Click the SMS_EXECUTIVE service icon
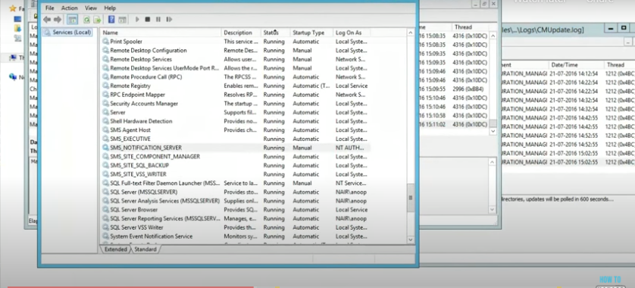 click(x=105, y=139)
